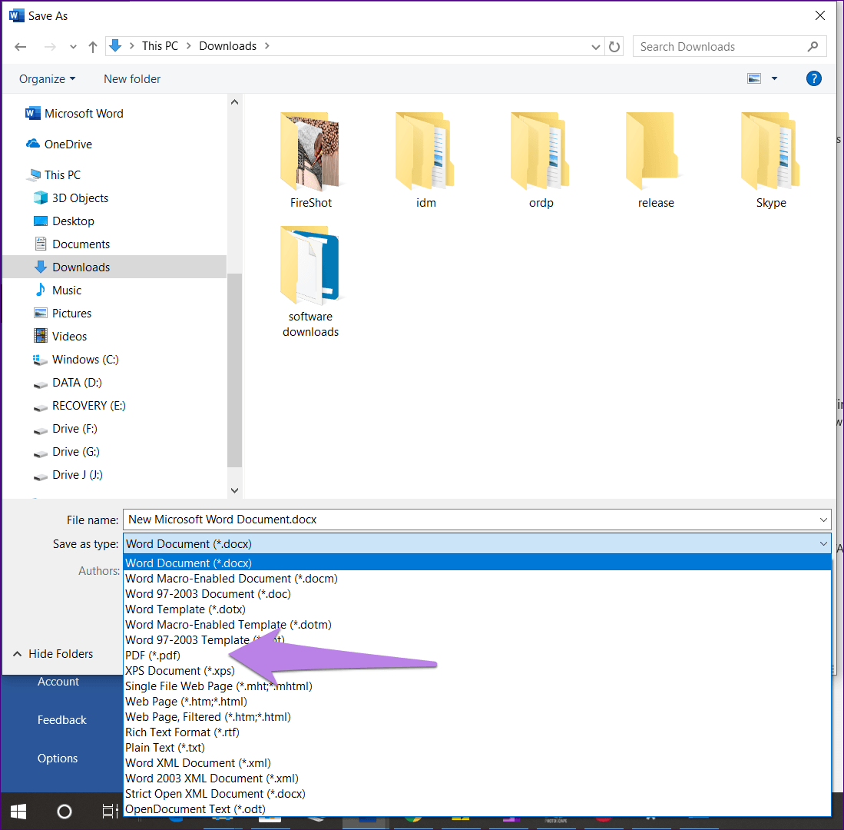Image resolution: width=844 pixels, height=830 pixels.
Task: Choose XPS Document (*.xps)
Action: tap(477, 671)
